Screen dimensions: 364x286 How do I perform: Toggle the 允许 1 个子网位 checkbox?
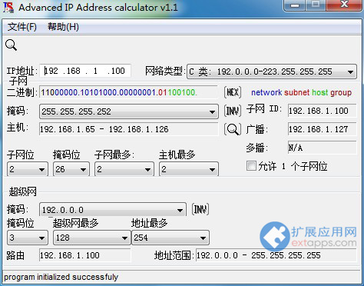251,166
